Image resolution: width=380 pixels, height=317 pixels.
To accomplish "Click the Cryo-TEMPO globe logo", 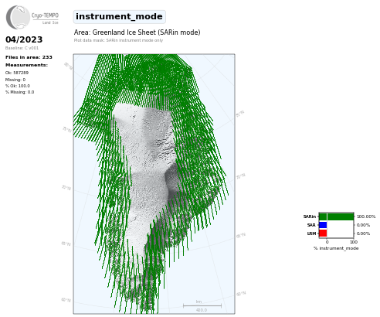I will [x=18, y=17].
